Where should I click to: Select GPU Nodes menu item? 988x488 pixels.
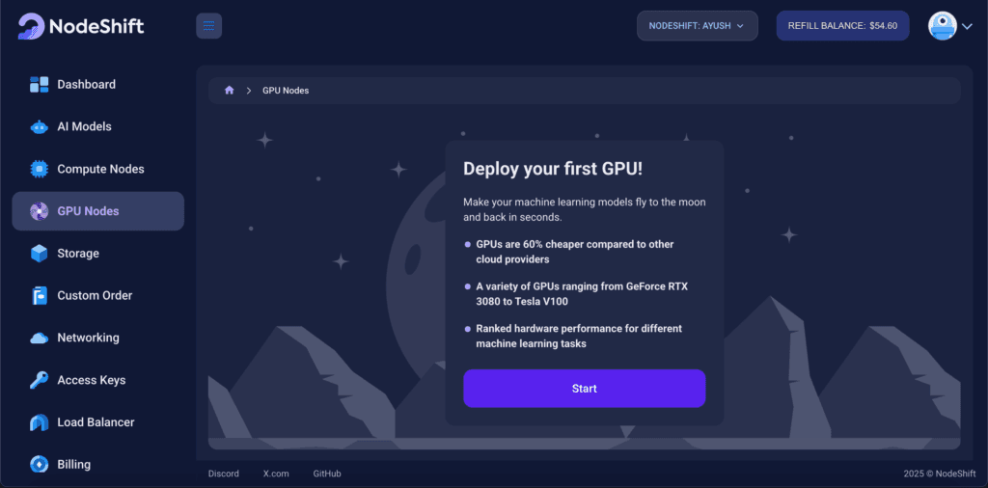(x=98, y=211)
